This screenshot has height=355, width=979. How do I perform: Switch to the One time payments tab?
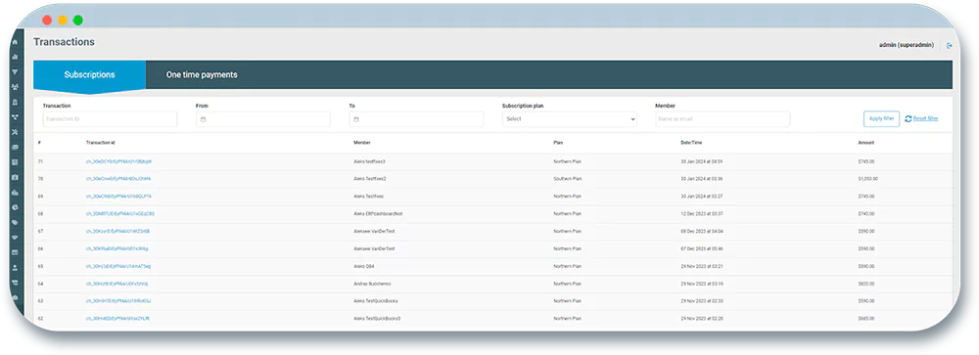click(x=202, y=75)
